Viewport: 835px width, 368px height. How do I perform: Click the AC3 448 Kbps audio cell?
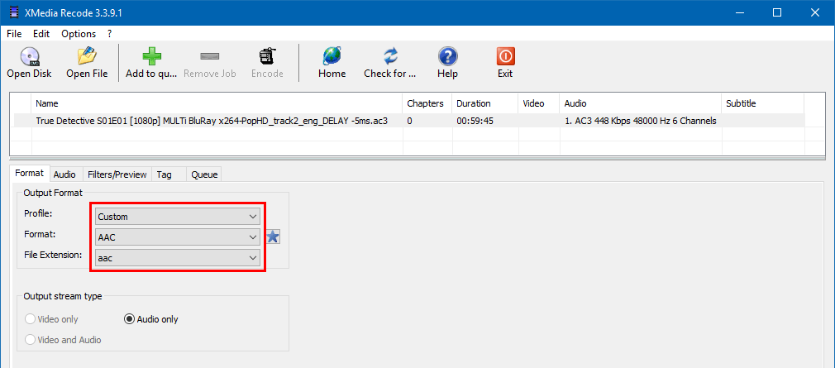pos(640,121)
